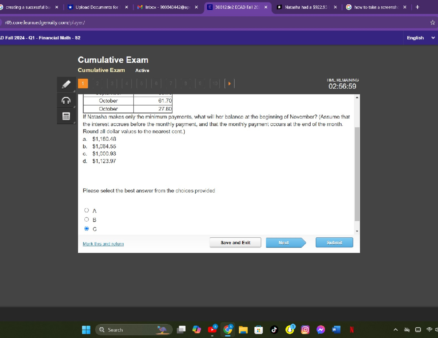438x338 pixels.
Task: Submit the exam
Action: tap(334, 242)
